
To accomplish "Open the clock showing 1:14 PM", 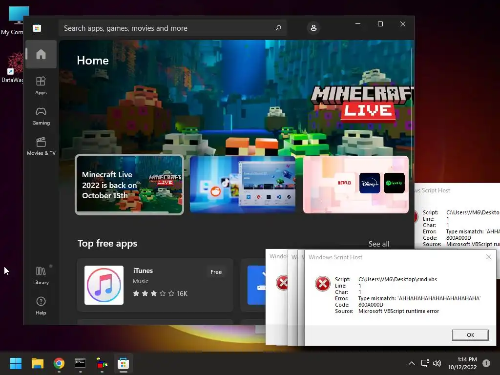I will click(462, 363).
